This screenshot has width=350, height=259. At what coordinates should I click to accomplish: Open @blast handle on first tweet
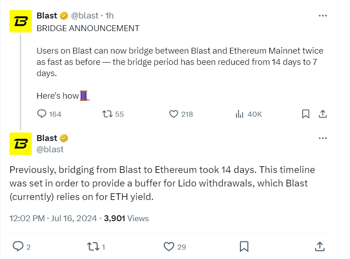coord(85,16)
